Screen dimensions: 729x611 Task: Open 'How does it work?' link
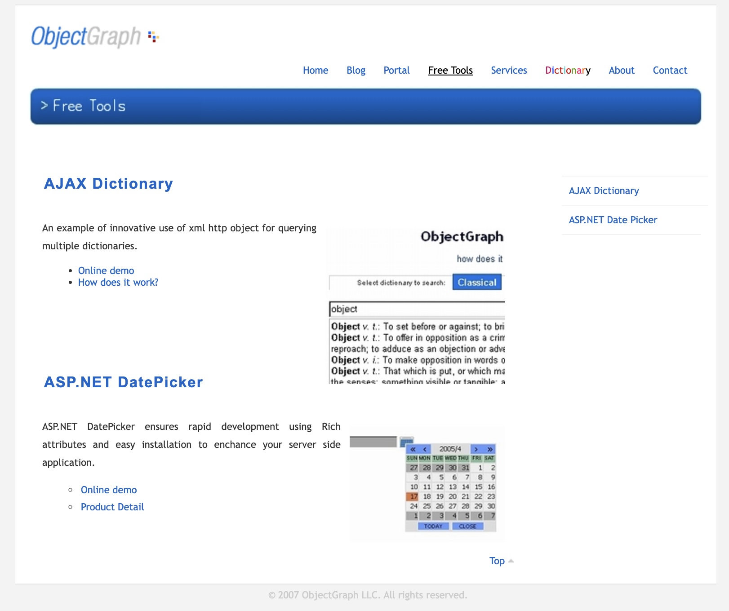[118, 282]
